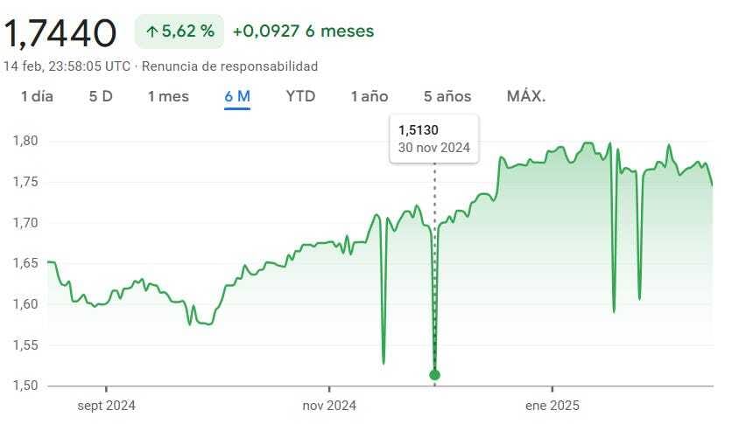Click the nov 2024 axis label

point(329,406)
